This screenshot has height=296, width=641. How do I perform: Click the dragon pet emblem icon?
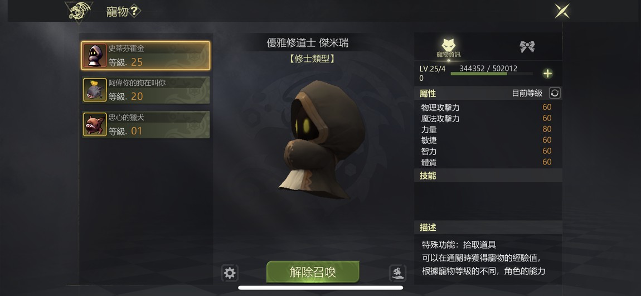pyautogui.click(x=79, y=11)
